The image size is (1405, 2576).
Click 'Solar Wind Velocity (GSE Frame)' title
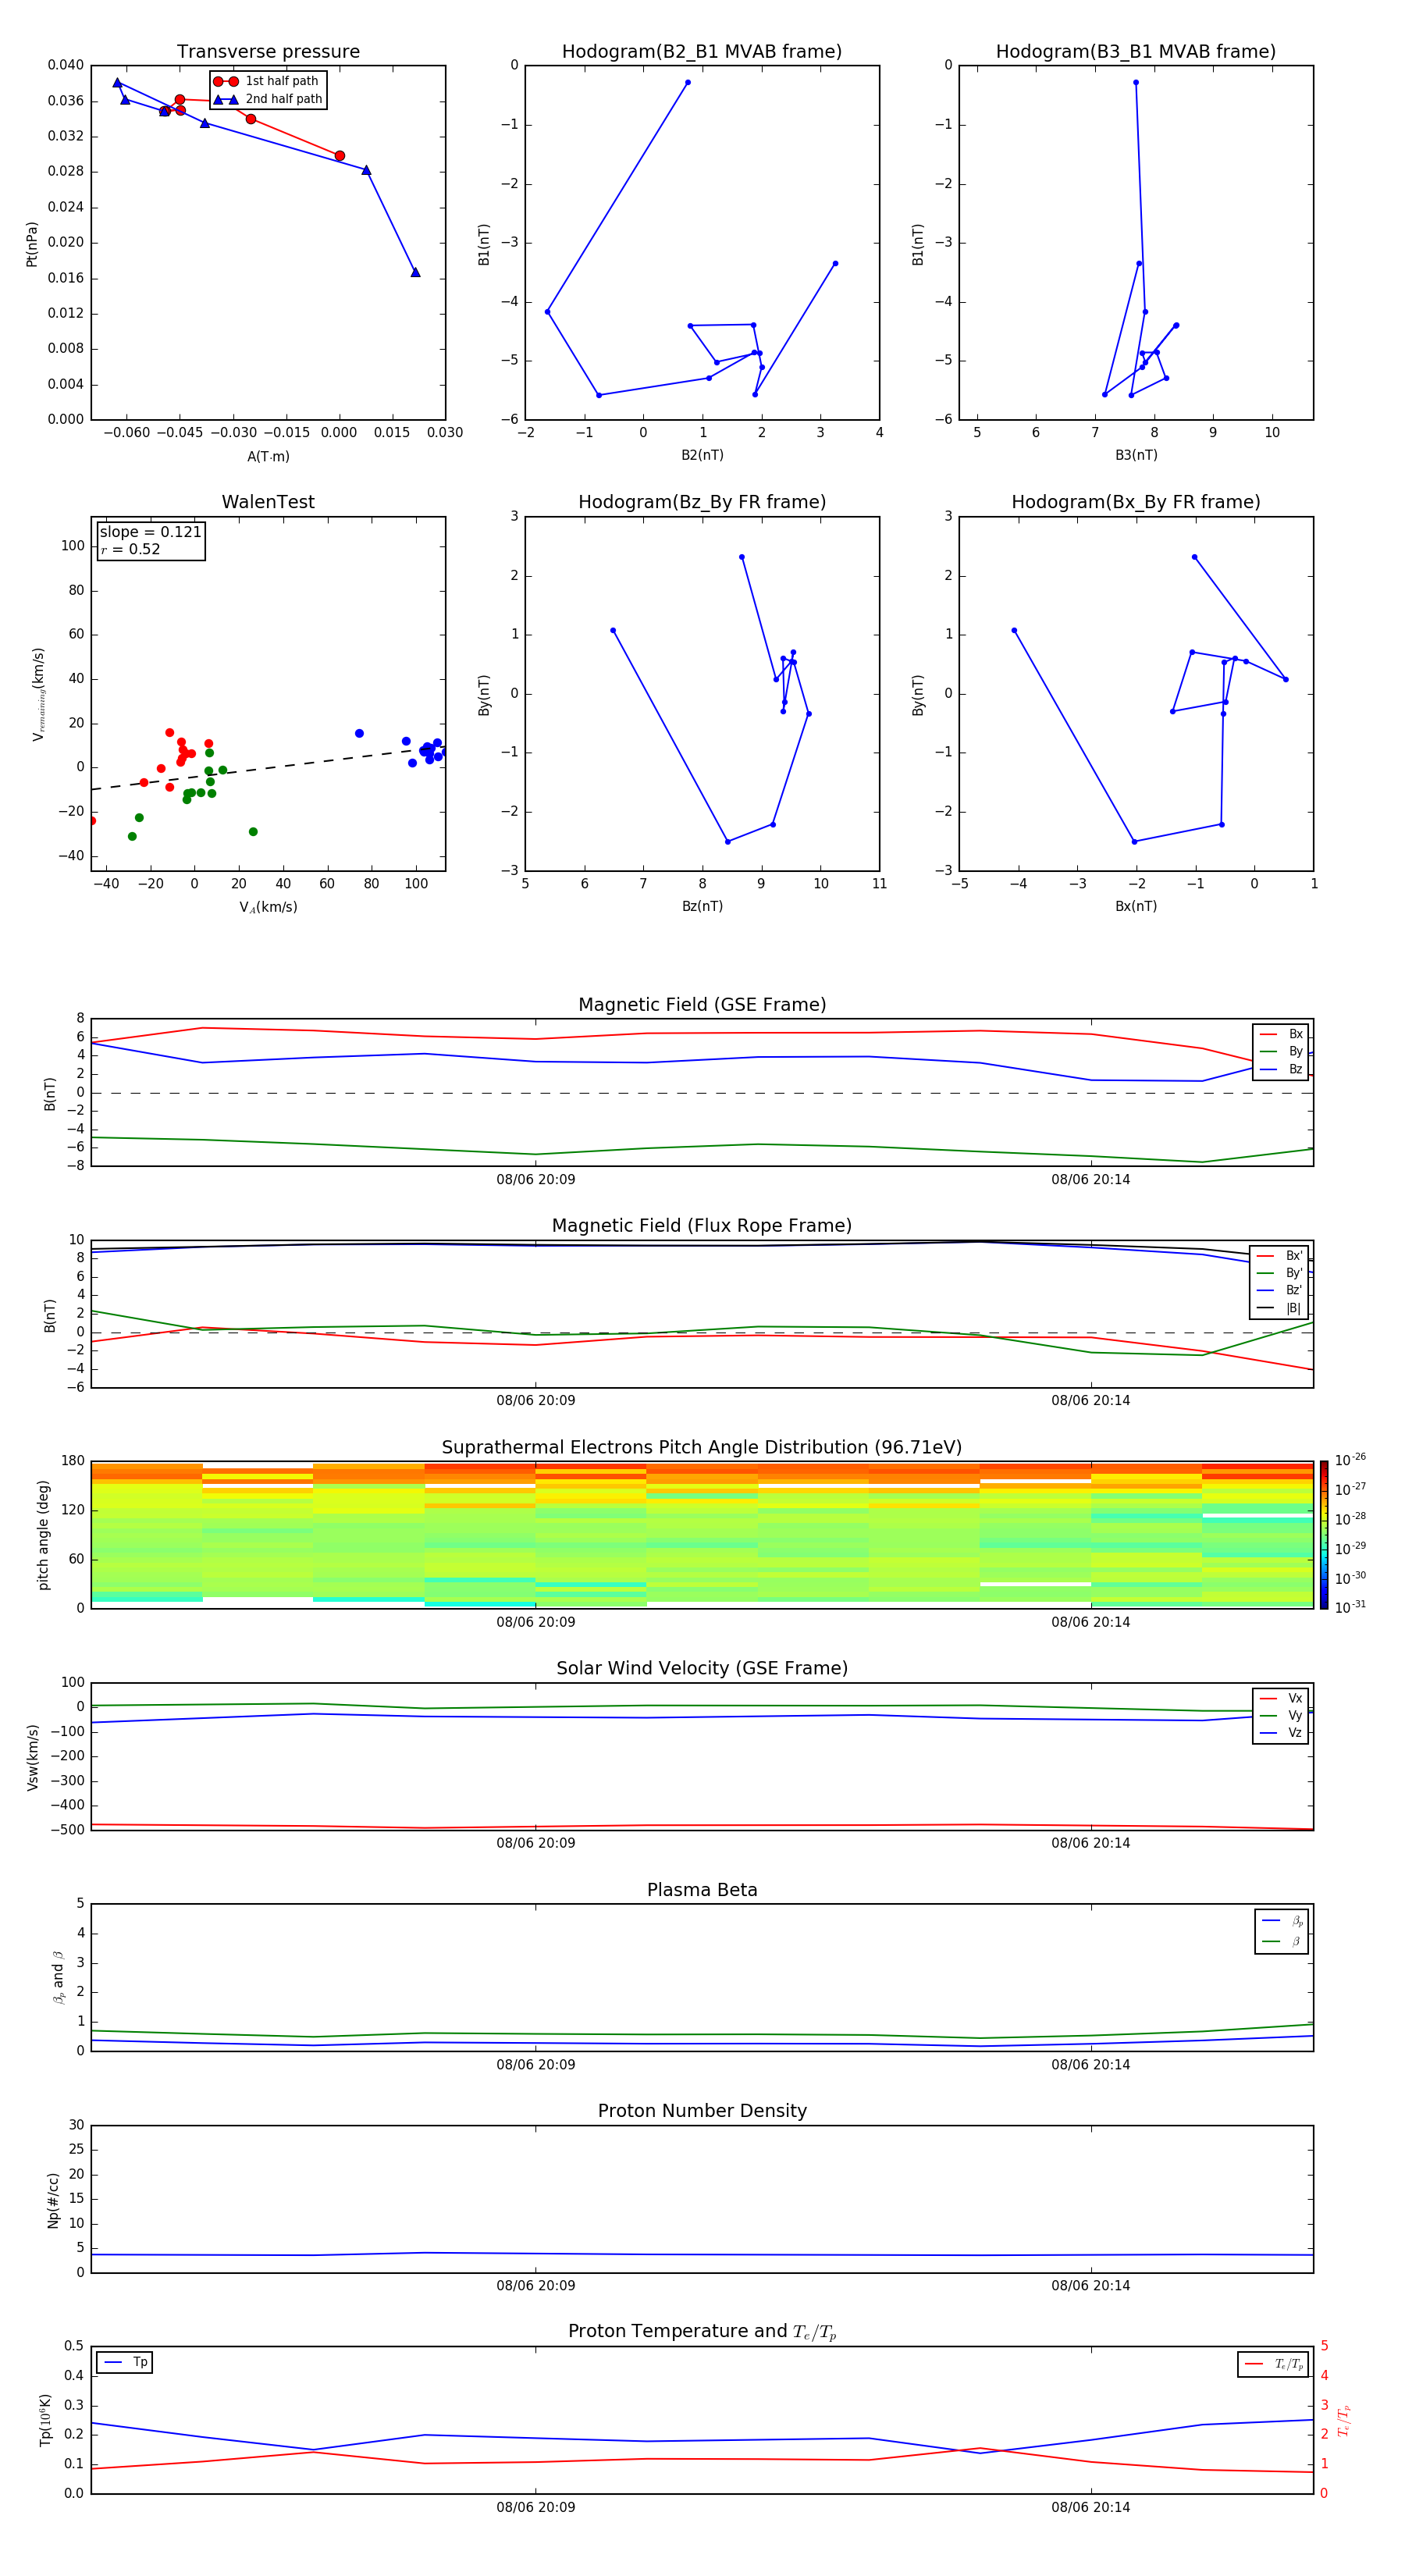(x=702, y=1669)
